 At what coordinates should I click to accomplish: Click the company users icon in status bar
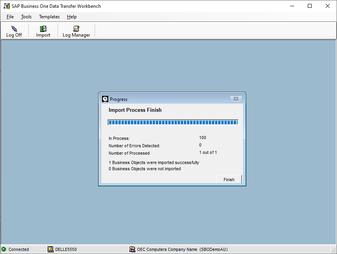tap(132, 249)
